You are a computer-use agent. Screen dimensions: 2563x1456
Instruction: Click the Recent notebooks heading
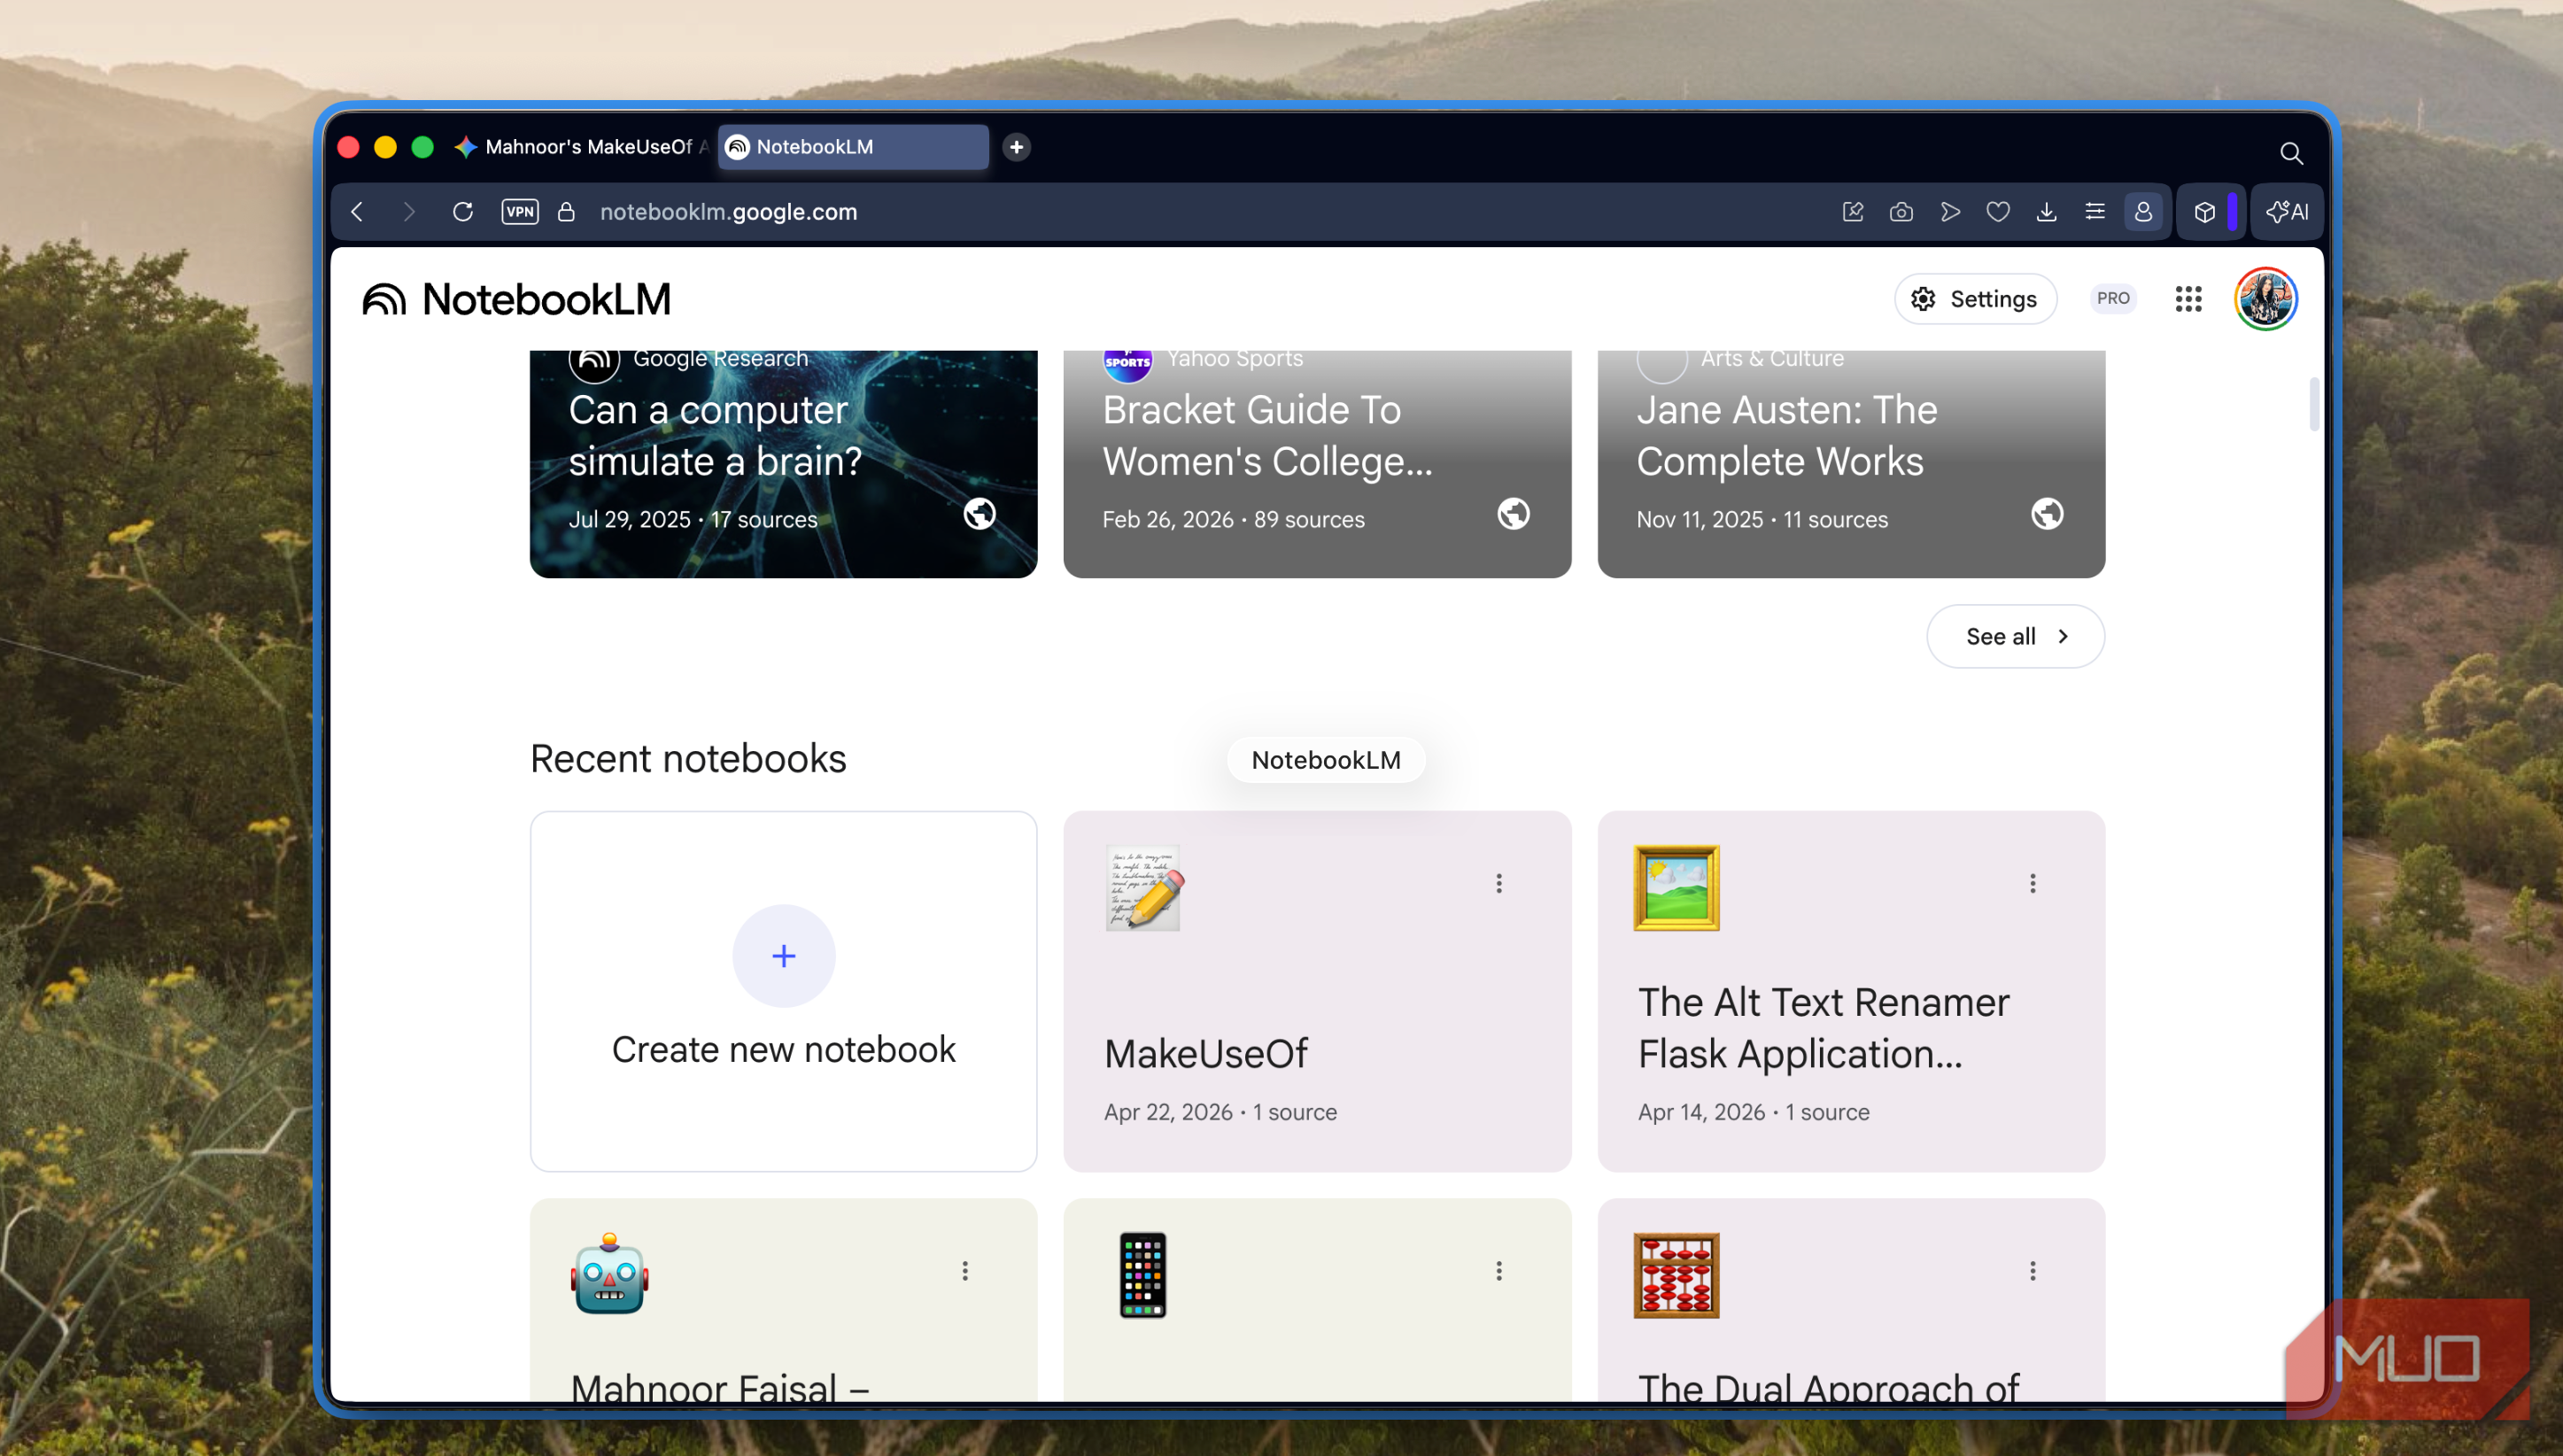tap(688, 759)
